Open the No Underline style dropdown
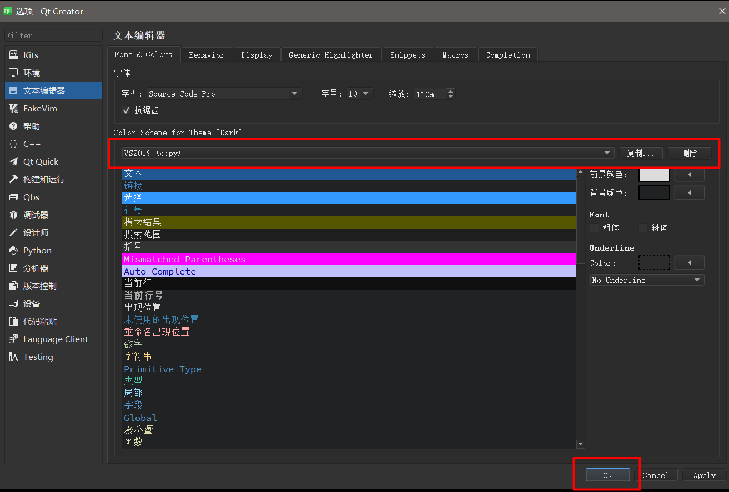This screenshot has height=492, width=729. (x=647, y=280)
